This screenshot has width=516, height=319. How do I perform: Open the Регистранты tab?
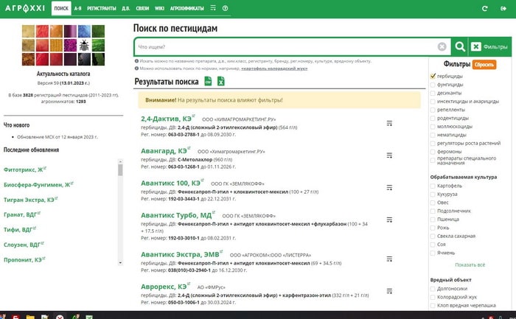click(x=102, y=8)
